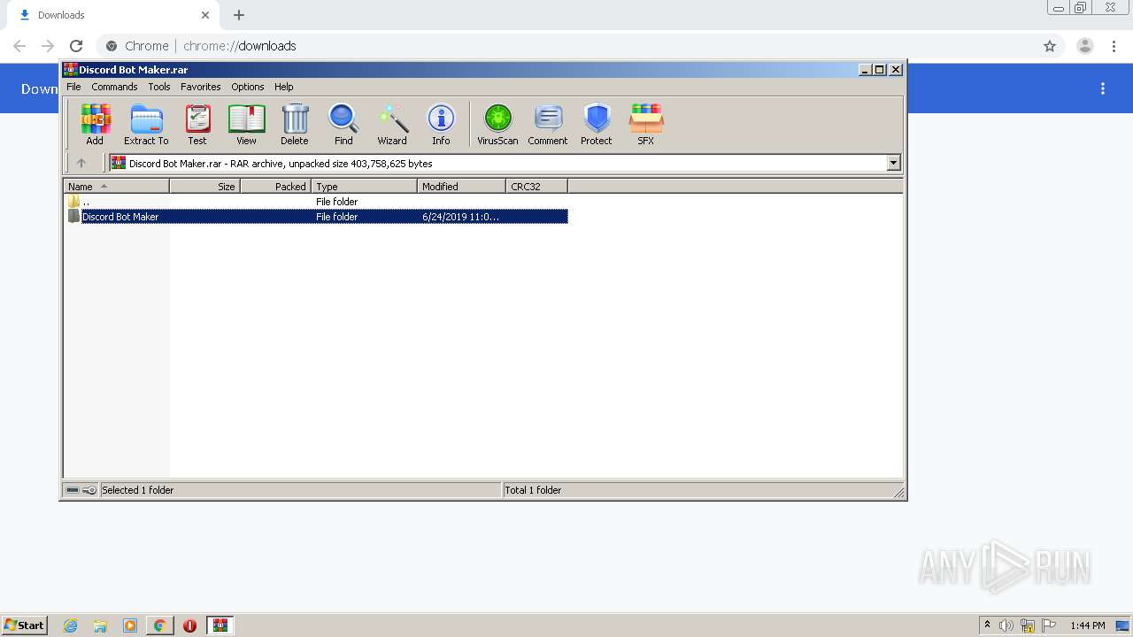
Task: Sort by the Type column header
Action: pos(364,186)
